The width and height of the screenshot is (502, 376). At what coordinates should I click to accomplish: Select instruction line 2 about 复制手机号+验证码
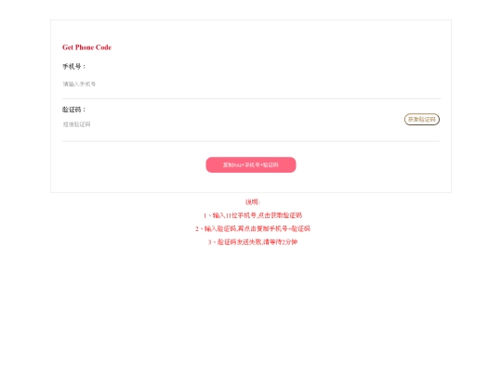click(x=253, y=228)
